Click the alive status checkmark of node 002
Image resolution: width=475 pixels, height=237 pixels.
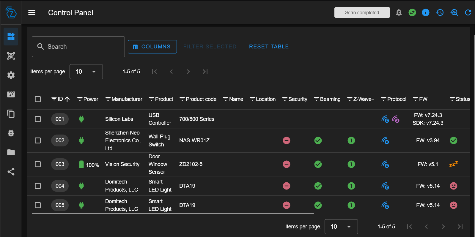454,140
